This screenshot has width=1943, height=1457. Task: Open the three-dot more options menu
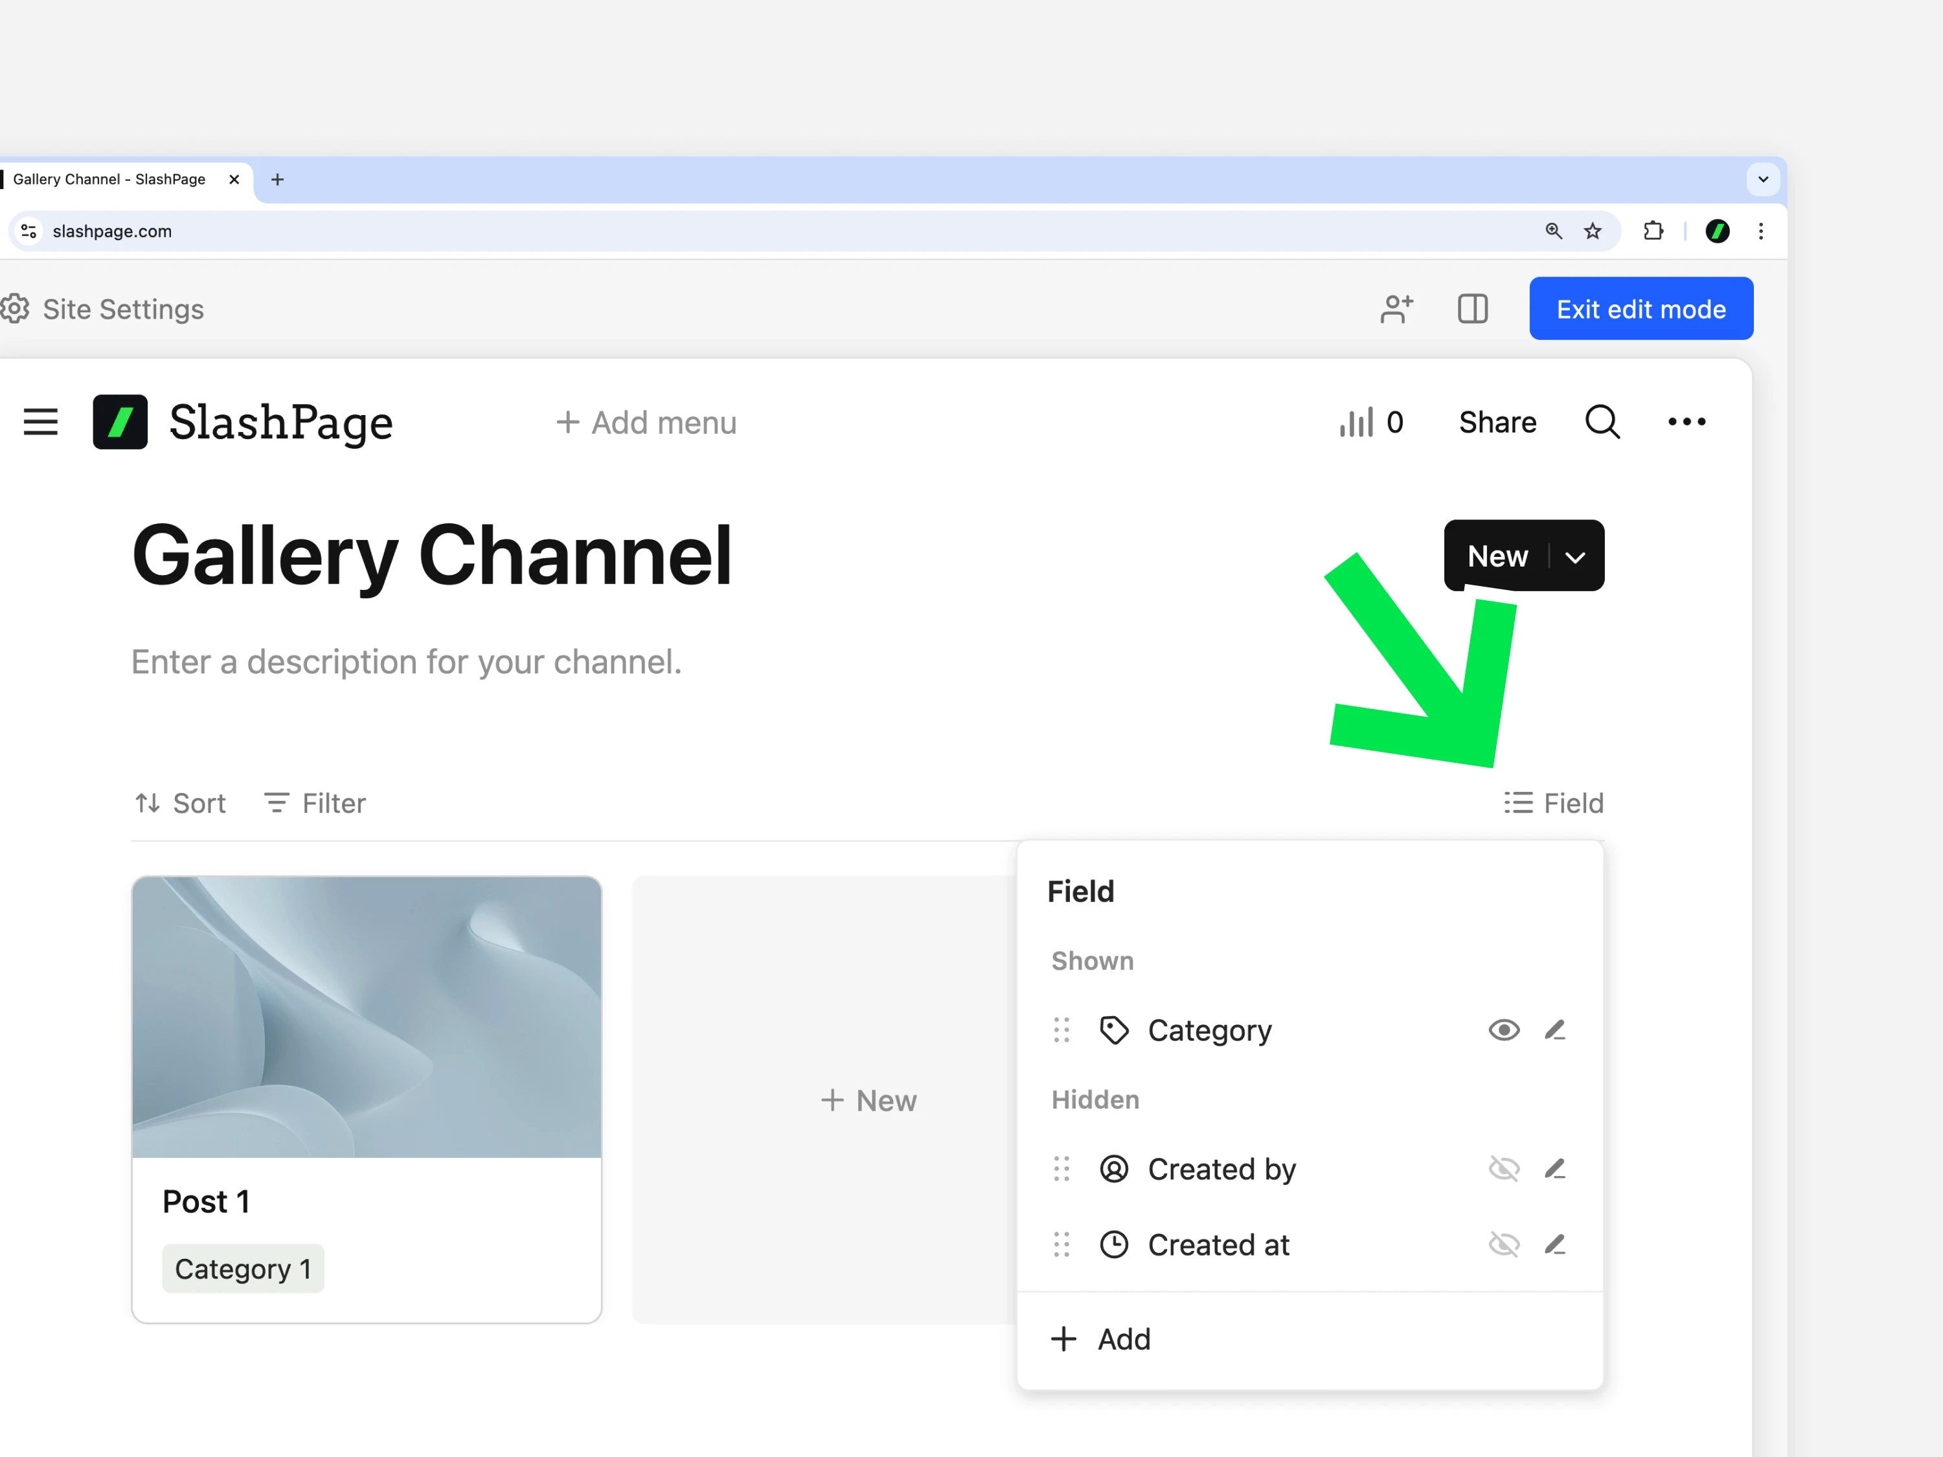1687,422
